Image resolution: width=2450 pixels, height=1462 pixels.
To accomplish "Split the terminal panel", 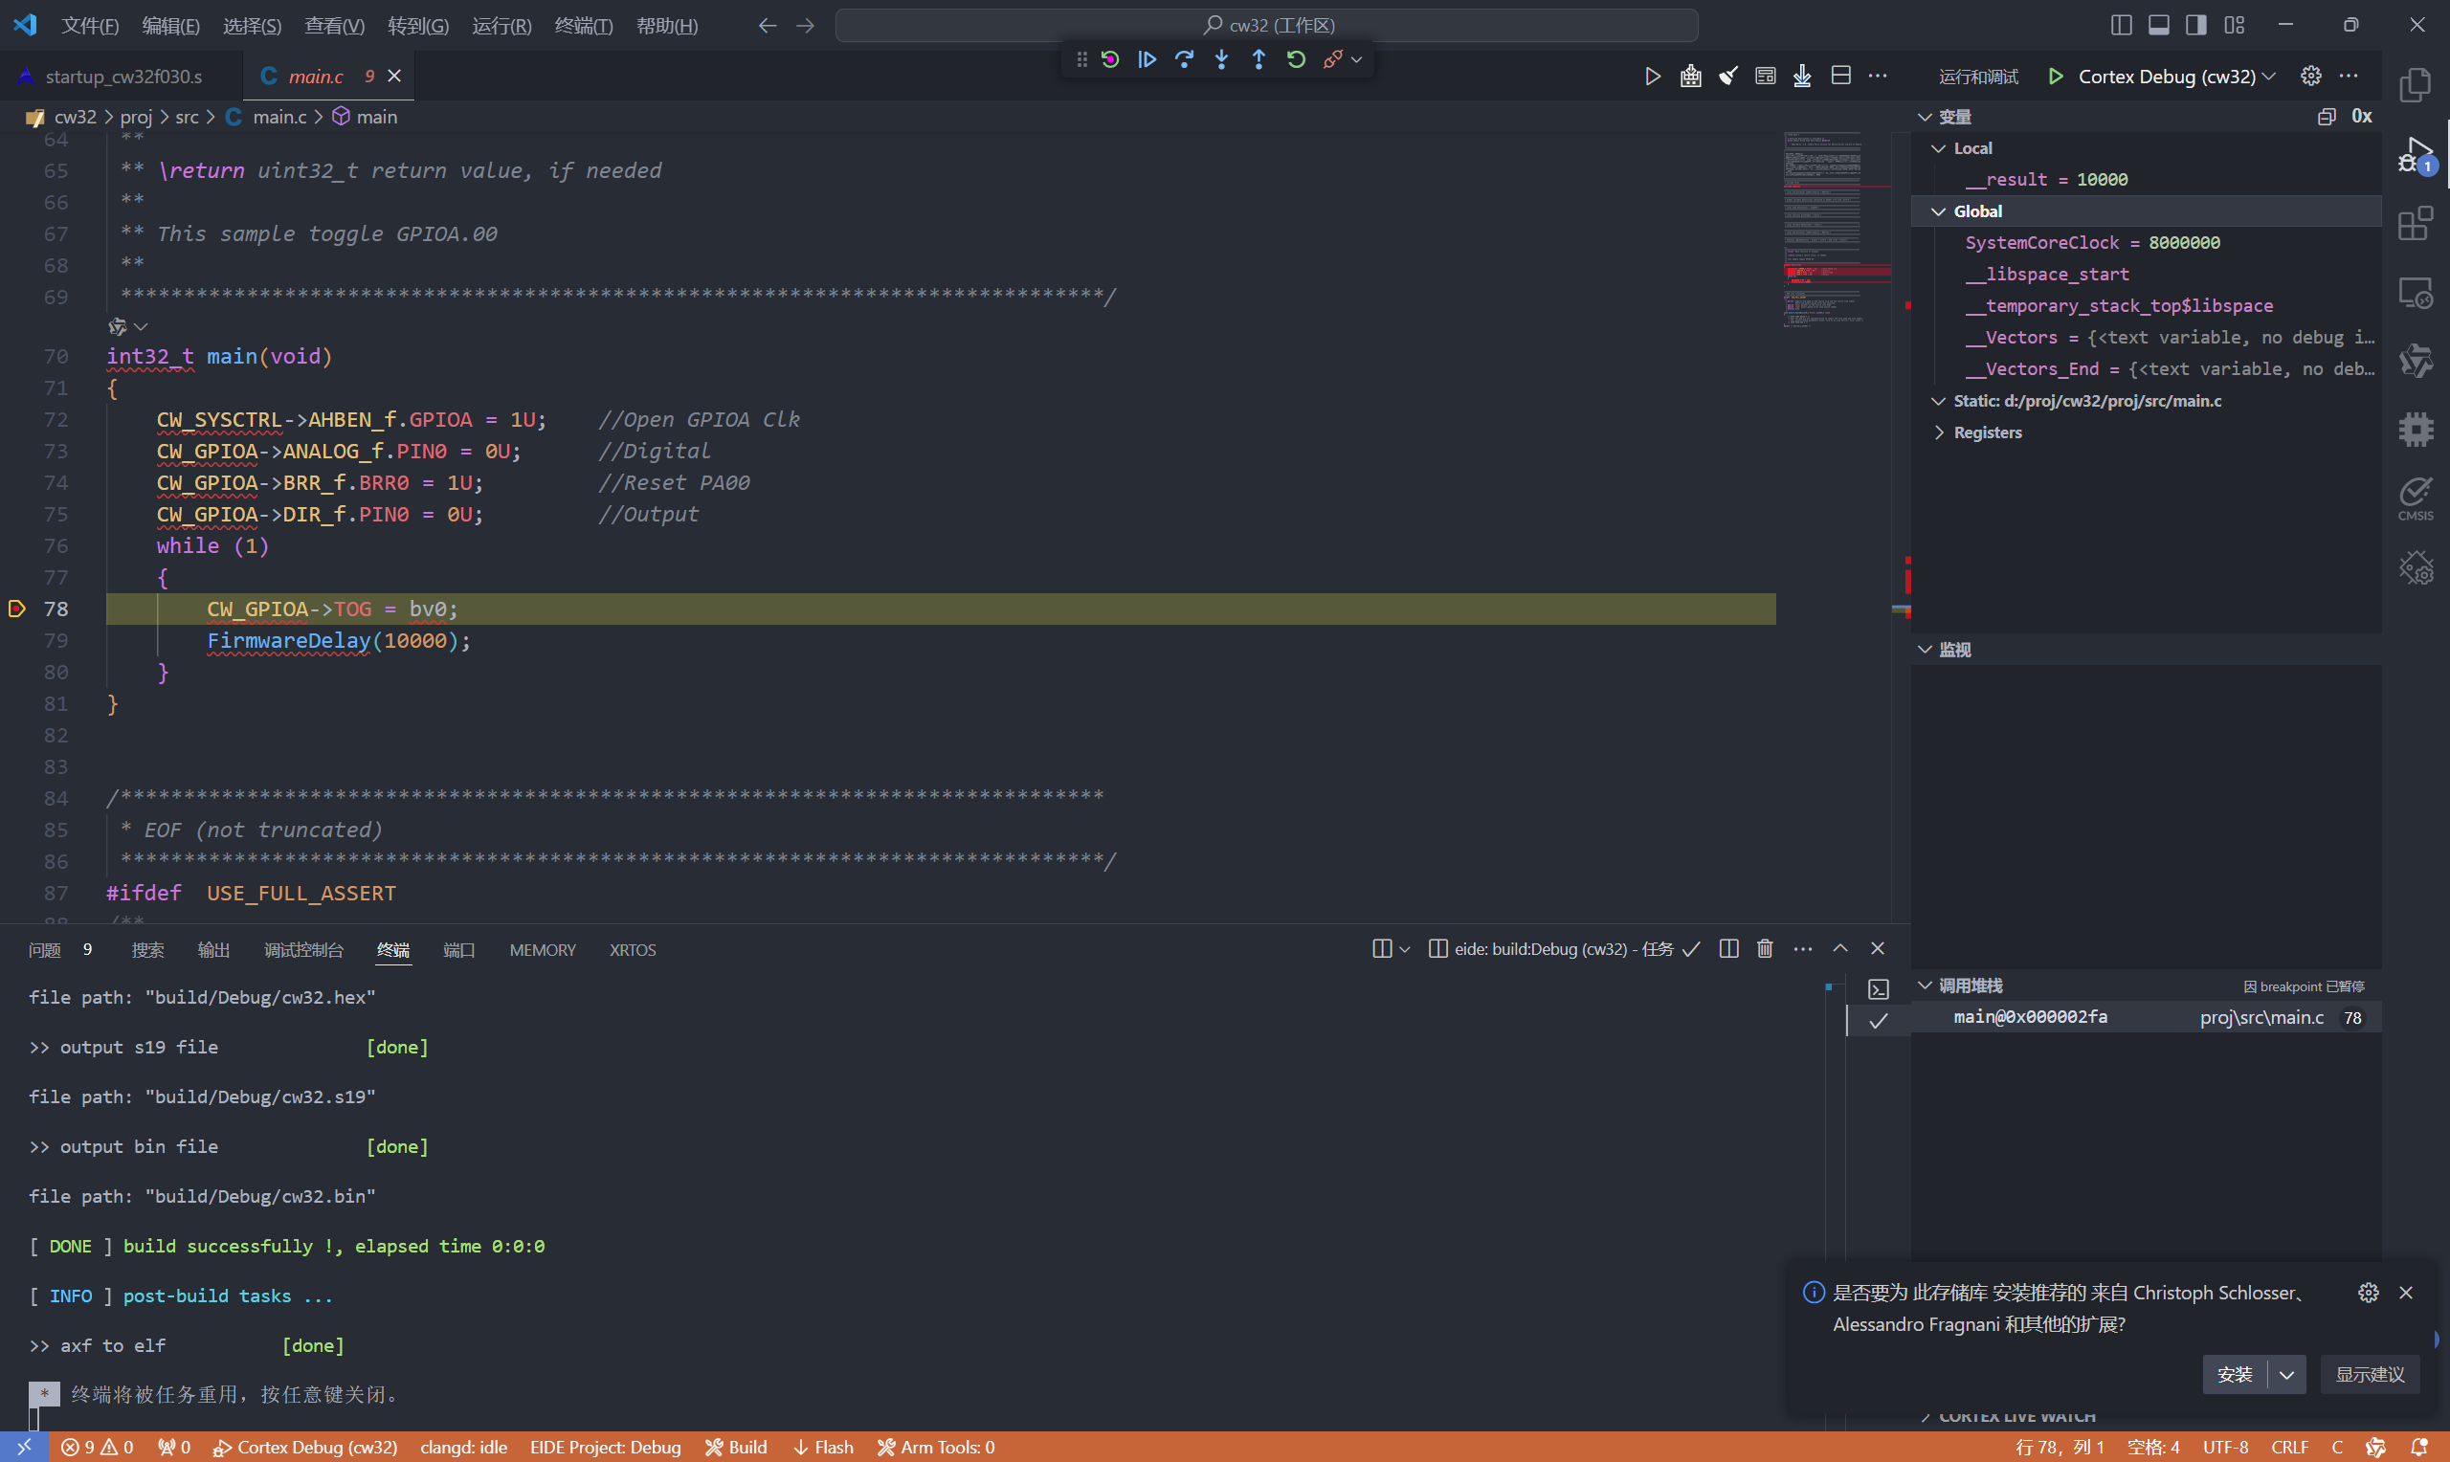I will click(x=1727, y=949).
